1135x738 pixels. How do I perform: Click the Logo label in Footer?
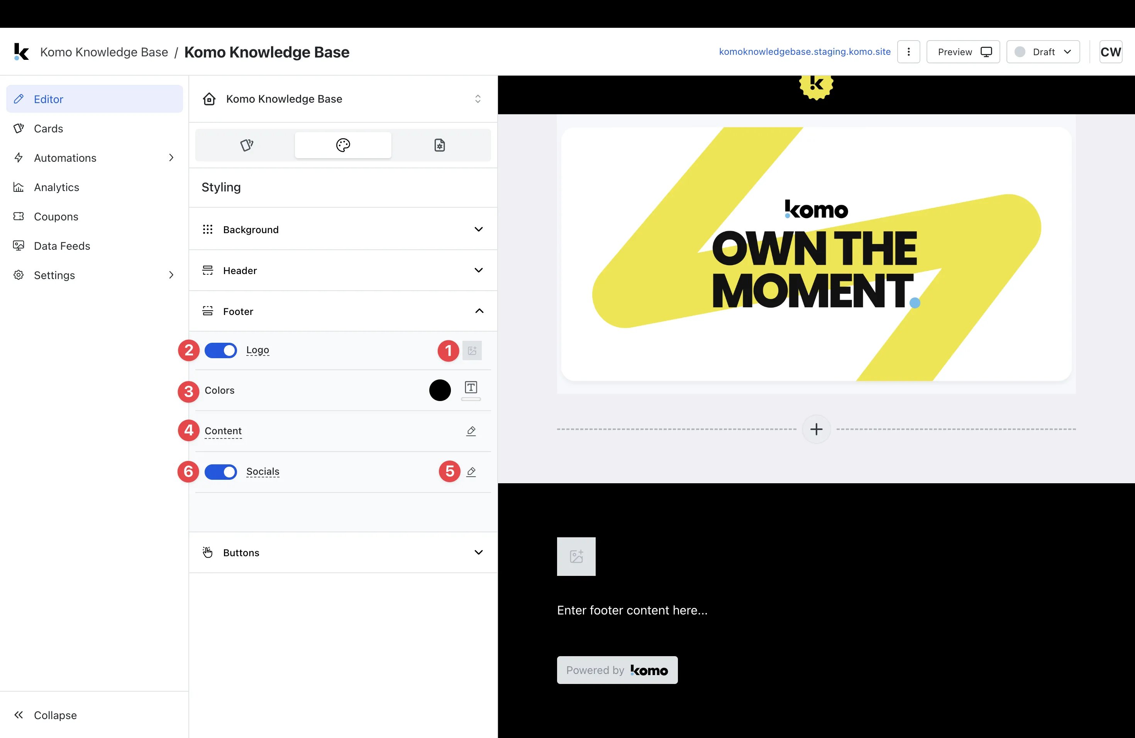coord(257,350)
